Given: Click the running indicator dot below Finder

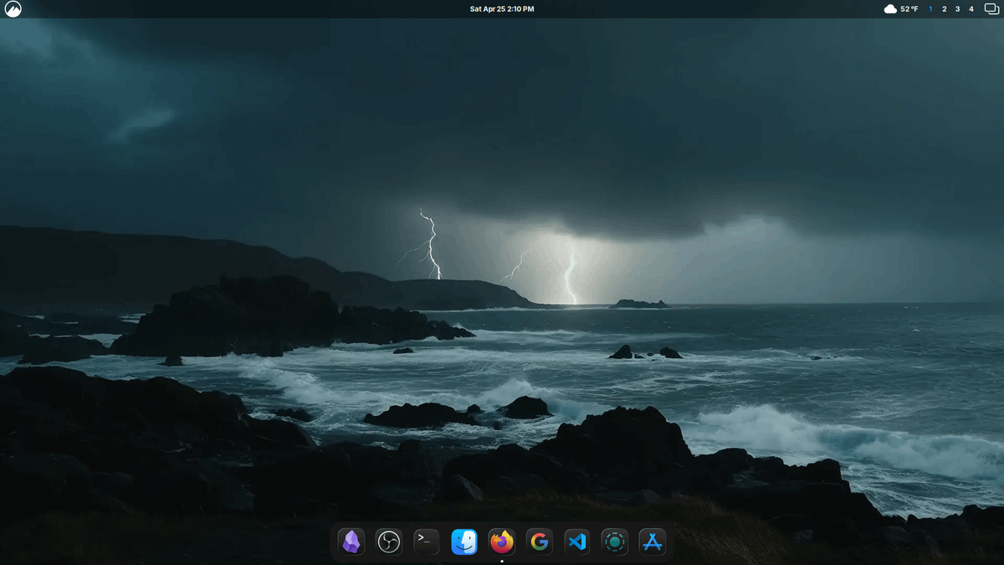Looking at the screenshot, I should (x=501, y=560).
